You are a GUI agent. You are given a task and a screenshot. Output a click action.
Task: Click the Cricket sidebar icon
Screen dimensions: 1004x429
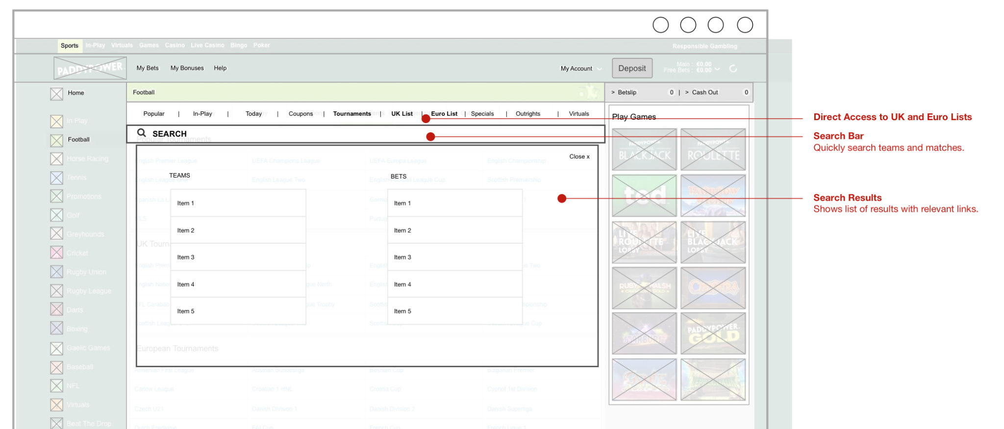[x=56, y=252]
